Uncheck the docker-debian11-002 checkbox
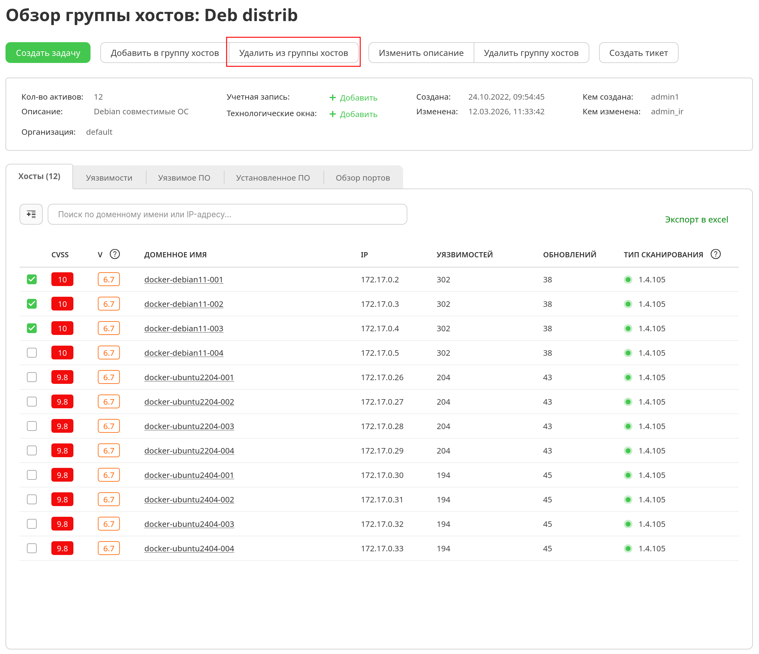 tap(32, 304)
